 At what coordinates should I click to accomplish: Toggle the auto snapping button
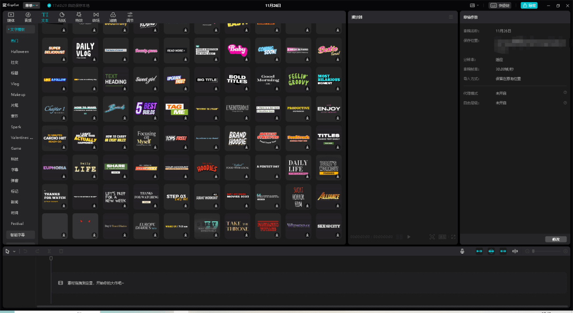(491, 251)
